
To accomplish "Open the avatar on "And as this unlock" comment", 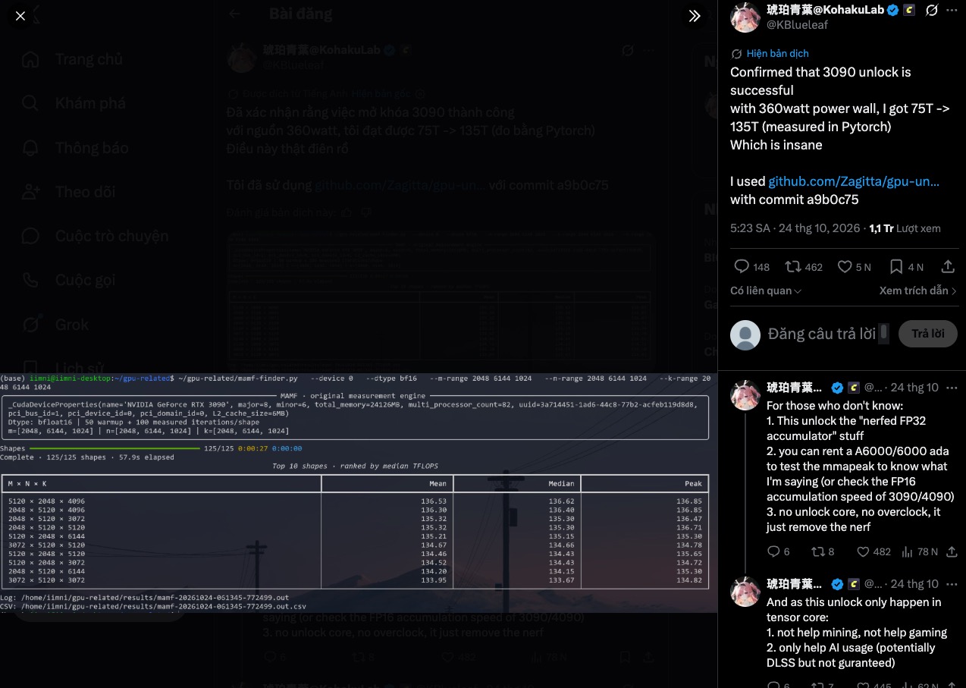I will [745, 591].
